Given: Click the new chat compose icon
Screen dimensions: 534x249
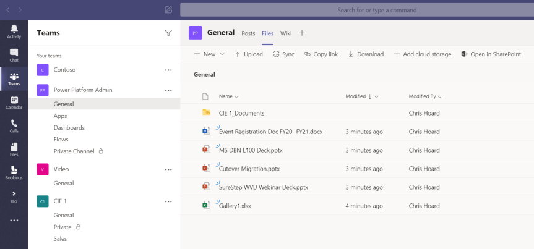Looking at the screenshot, I should [x=168, y=10].
